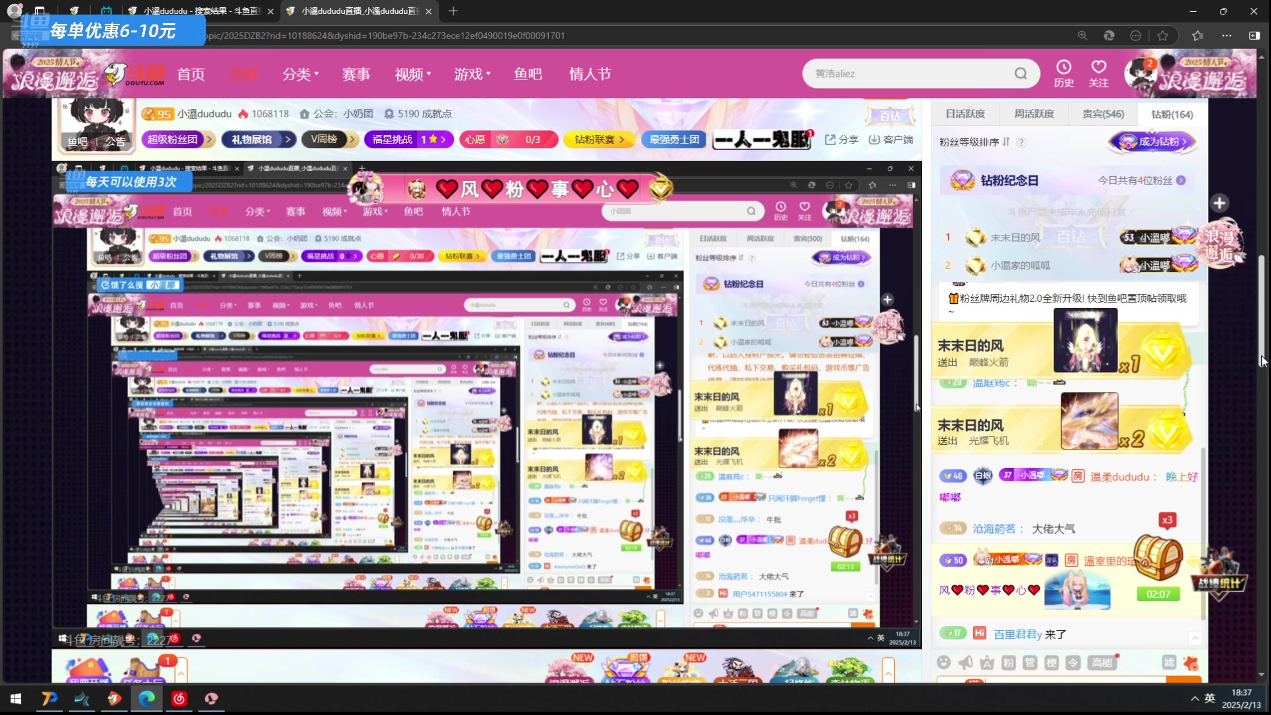1271x715 pixels.
Task: Expand the activity bar arrow below the gift icons
Action: tap(888, 673)
